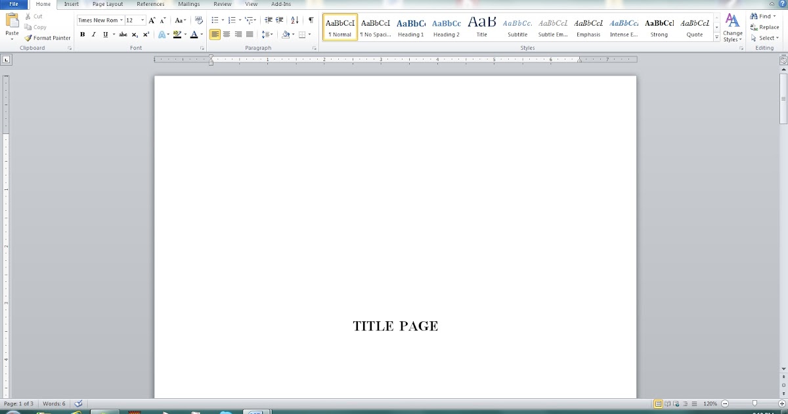Apply italic formatting
Viewport: 788px width, 414px height.
point(93,34)
